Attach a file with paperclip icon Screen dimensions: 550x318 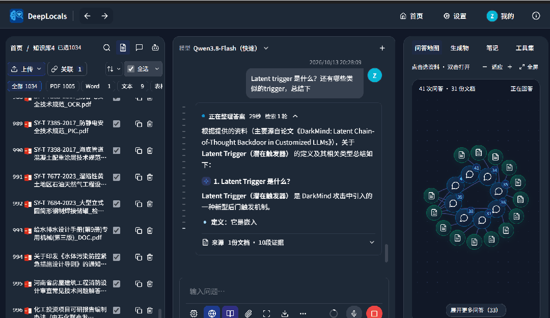(249, 313)
